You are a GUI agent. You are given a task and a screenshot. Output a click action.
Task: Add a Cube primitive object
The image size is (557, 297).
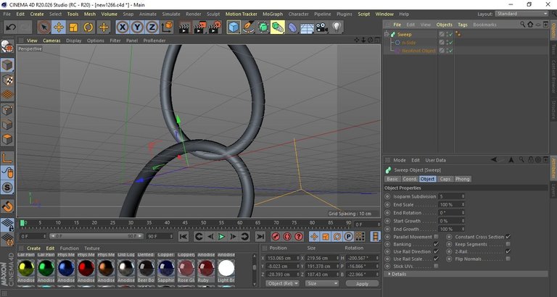tap(234, 28)
